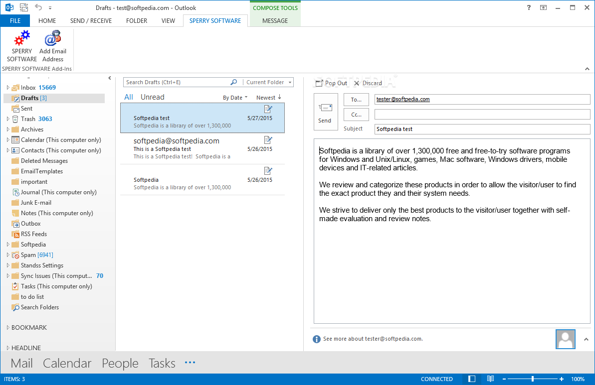
Task: Expand the Inbox folder tree
Action: tap(8, 88)
